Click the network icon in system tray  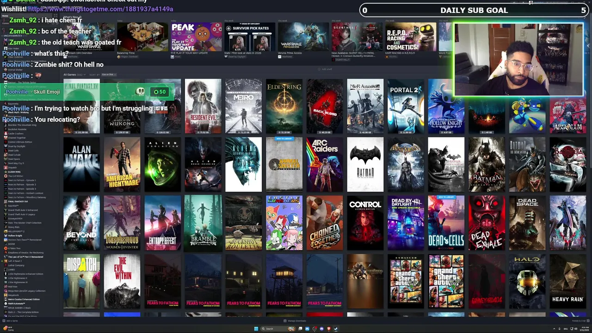tap(572, 329)
